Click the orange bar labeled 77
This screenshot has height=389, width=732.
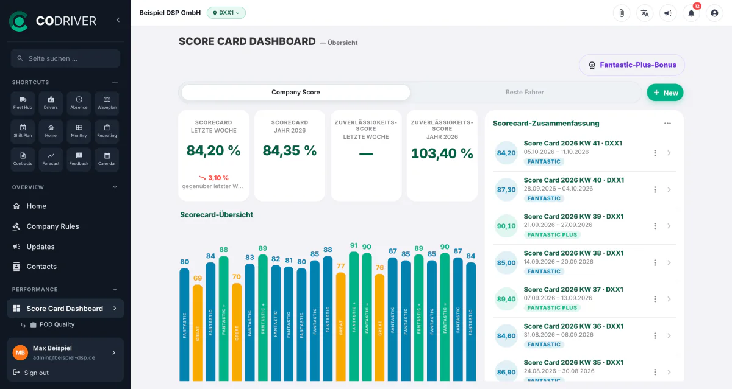340,326
